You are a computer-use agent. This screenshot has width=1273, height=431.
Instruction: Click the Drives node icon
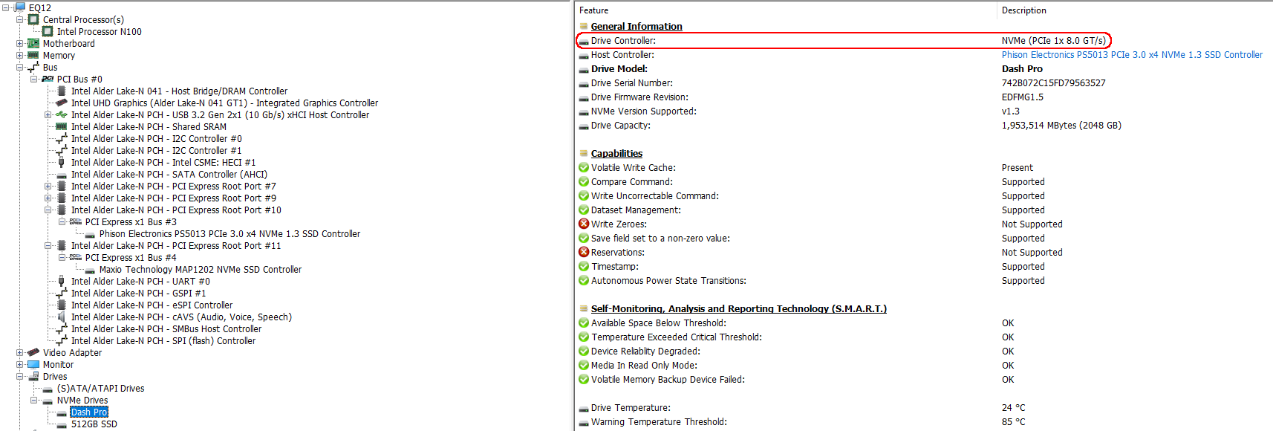pyautogui.click(x=33, y=376)
